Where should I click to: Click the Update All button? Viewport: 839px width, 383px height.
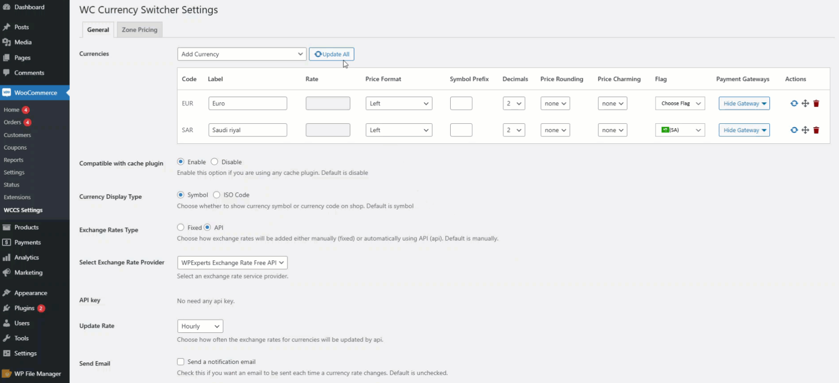coord(332,54)
